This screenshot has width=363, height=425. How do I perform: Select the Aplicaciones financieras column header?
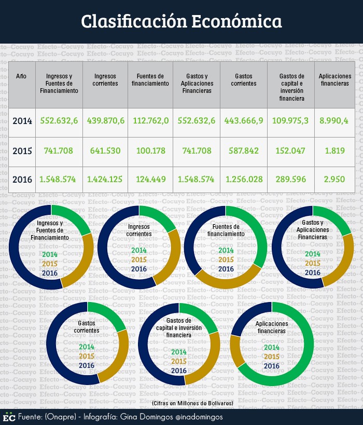335,80
